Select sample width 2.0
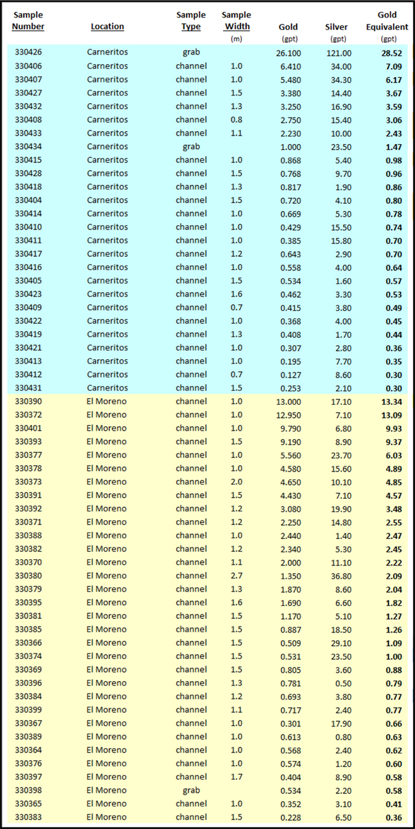 [237, 481]
